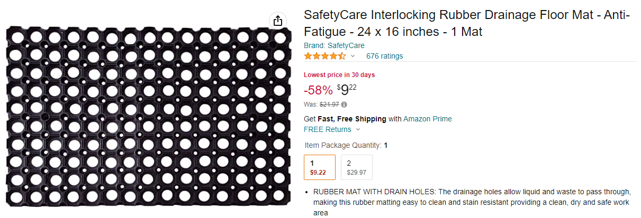
Task: Select package quantity 1 at $9.22
Action: (x=320, y=167)
